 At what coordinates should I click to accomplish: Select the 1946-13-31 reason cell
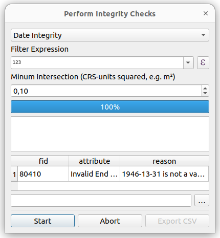(x=164, y=174)
